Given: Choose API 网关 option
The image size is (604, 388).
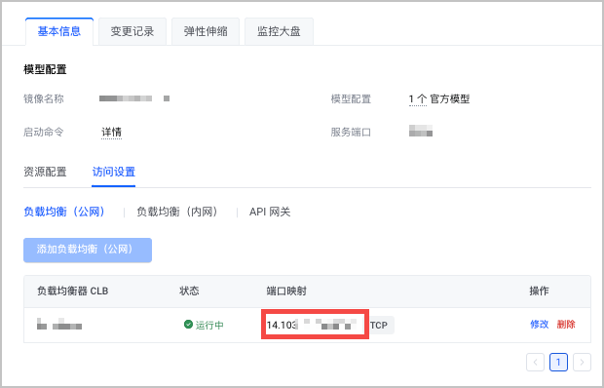Looking at the screenshot, I should 270,212.
